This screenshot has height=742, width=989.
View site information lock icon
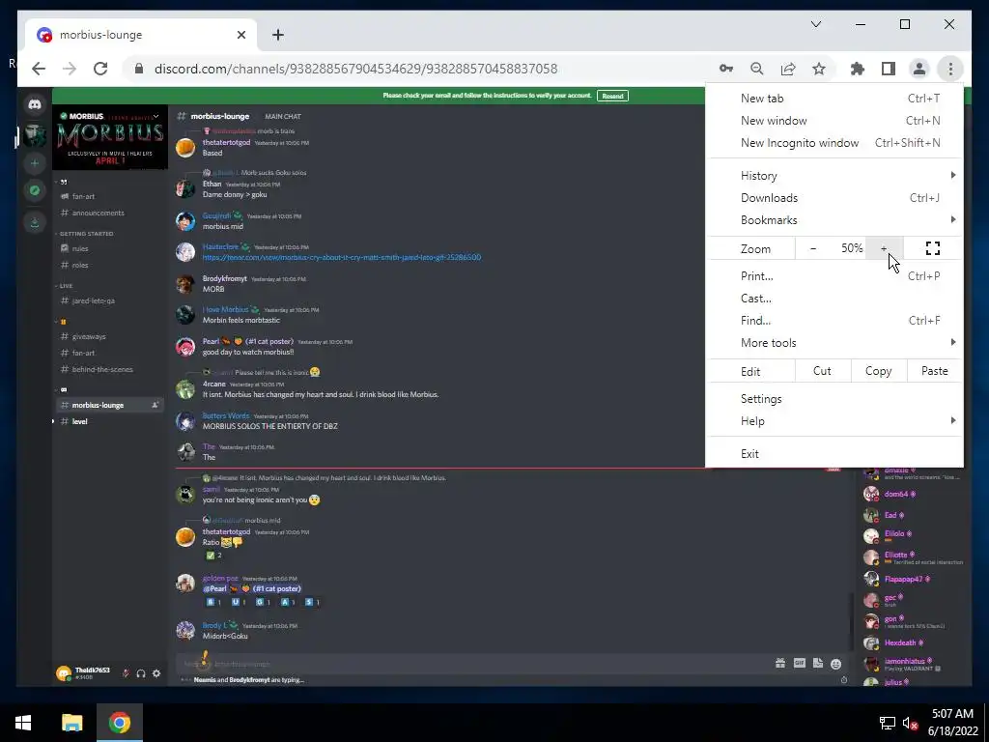tap(139, 69)
